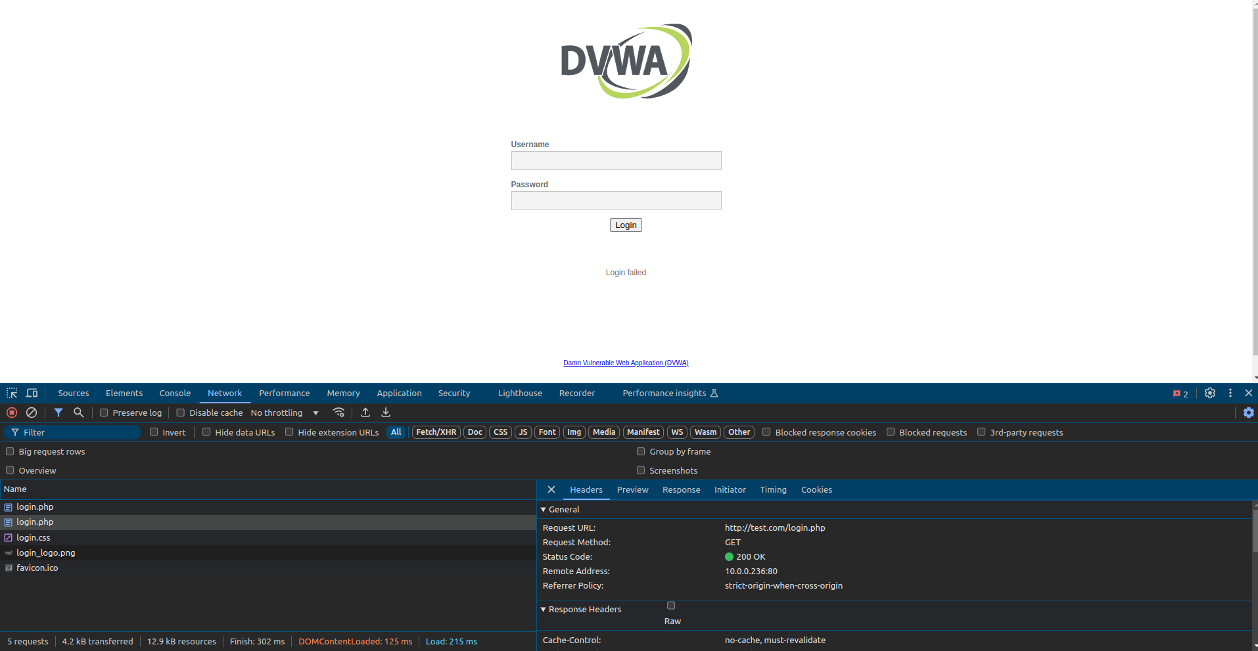Switch to request Timing tab

(x=774, y=489)
